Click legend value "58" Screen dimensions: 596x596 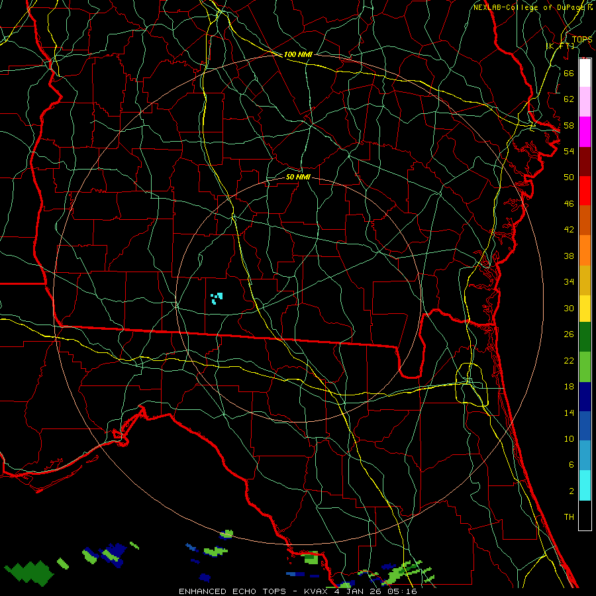click(569, 125)
